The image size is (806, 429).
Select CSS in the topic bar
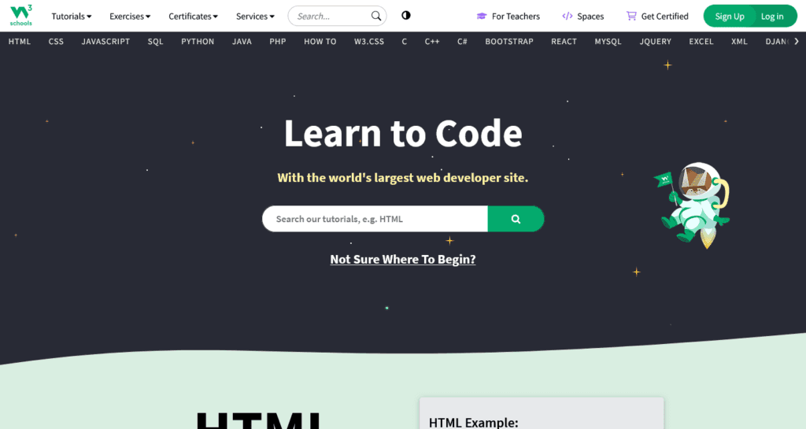tap(56, 42)
